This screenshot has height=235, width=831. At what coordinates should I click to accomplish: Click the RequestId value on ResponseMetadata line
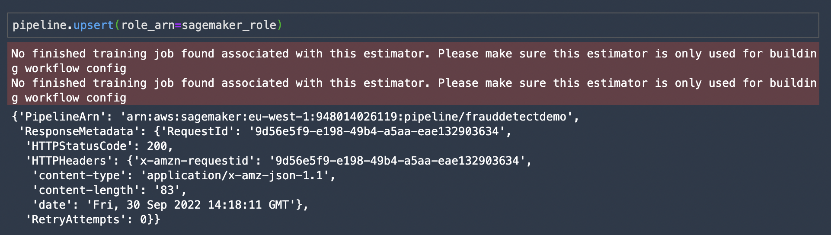(377, 131)
